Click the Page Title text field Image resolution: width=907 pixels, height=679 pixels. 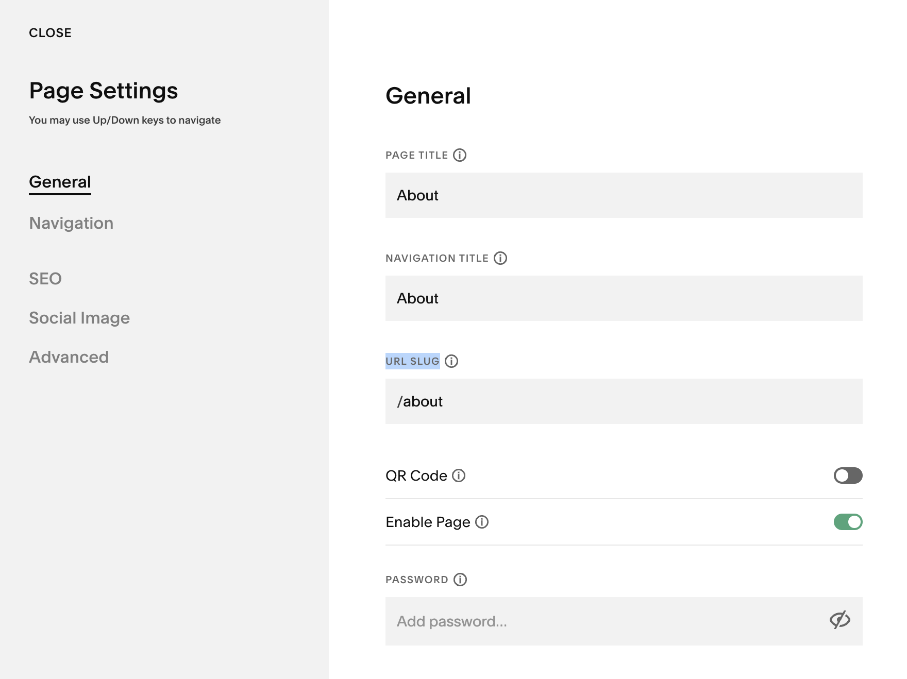[624, 195]
